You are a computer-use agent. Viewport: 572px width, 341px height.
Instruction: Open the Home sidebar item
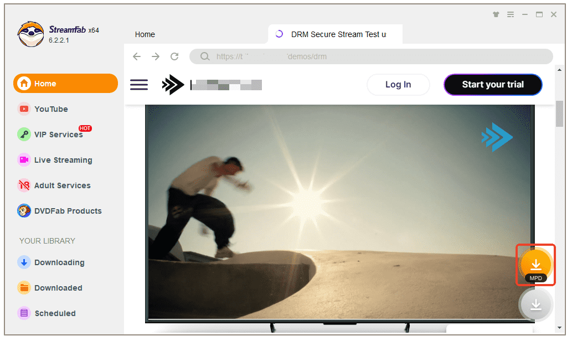click(66, 84)
